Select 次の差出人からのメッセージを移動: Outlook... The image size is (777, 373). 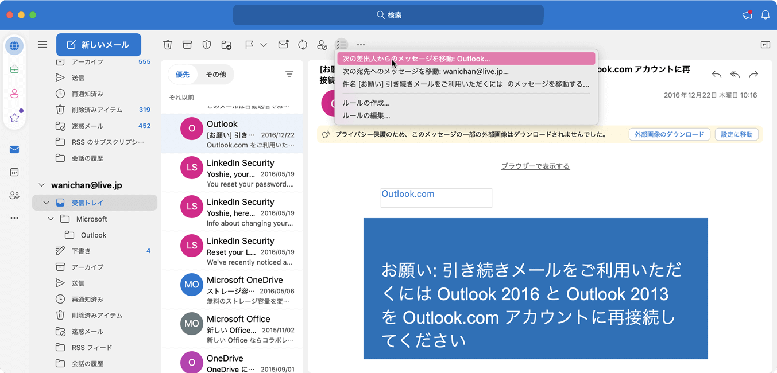(466, 59)
